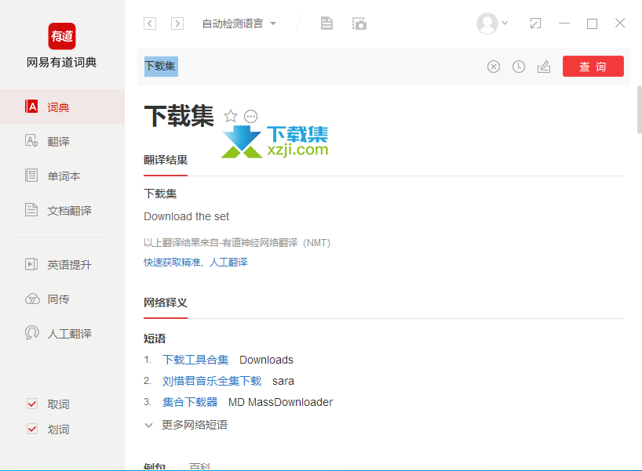Click the NMT source note text
Viewport: 642px width, 471px height.
237,242
